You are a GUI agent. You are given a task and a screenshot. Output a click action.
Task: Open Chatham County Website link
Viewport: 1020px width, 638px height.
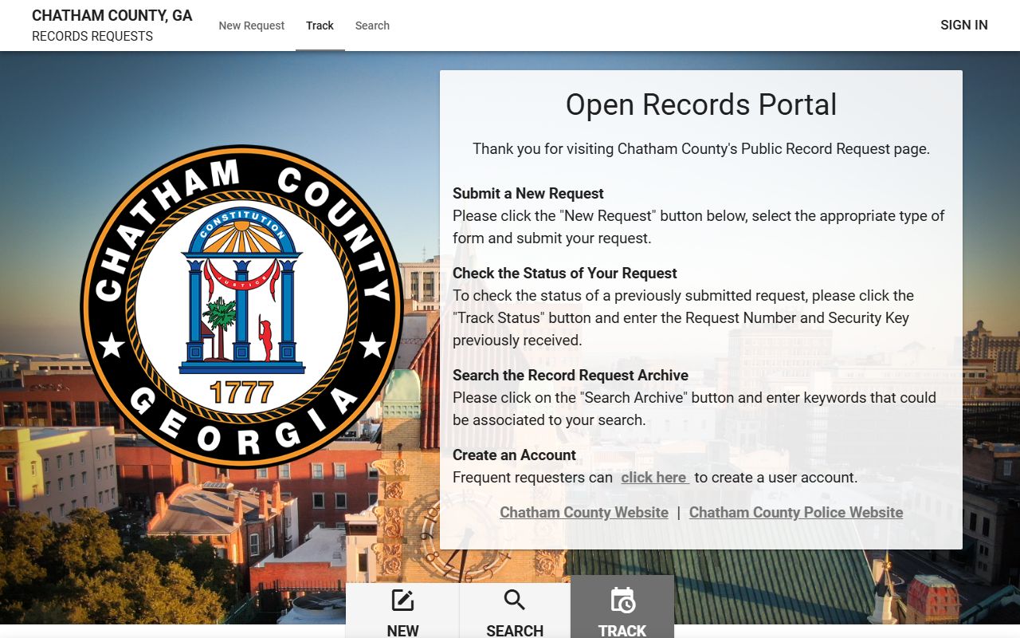(x=584, y=513)
